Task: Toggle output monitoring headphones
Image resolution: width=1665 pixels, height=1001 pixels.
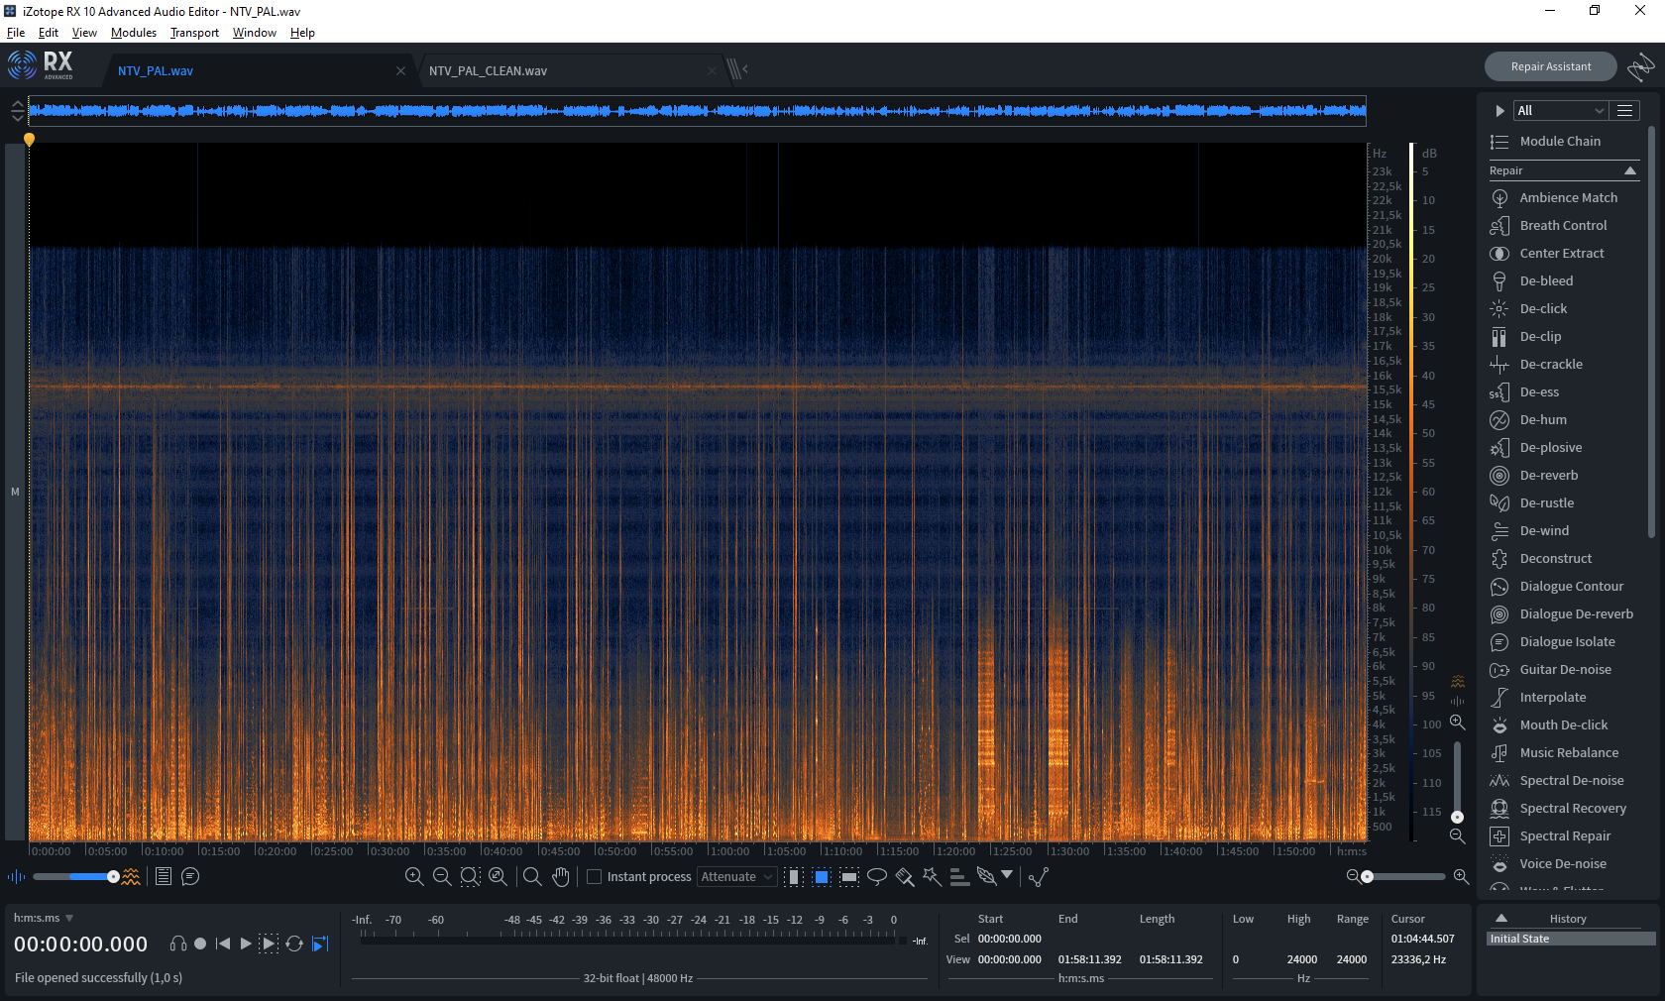Action: tap(178, 944)
